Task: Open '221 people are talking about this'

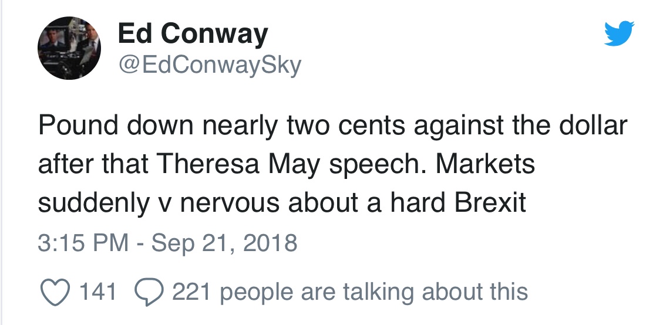Action: tap(349, 292)
